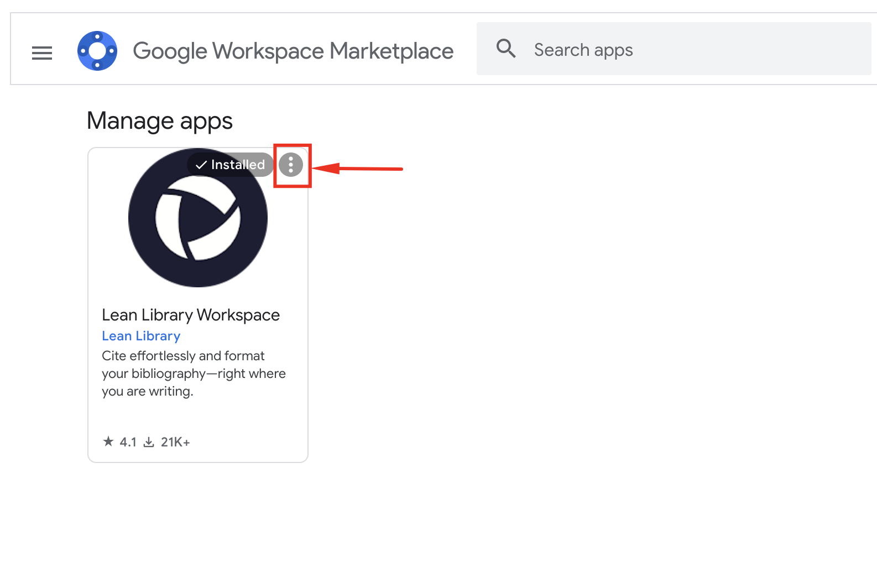Screen dimensions: 877x568
Task: Click the Installed badge on Lean Library card
Action: point(230,165)
